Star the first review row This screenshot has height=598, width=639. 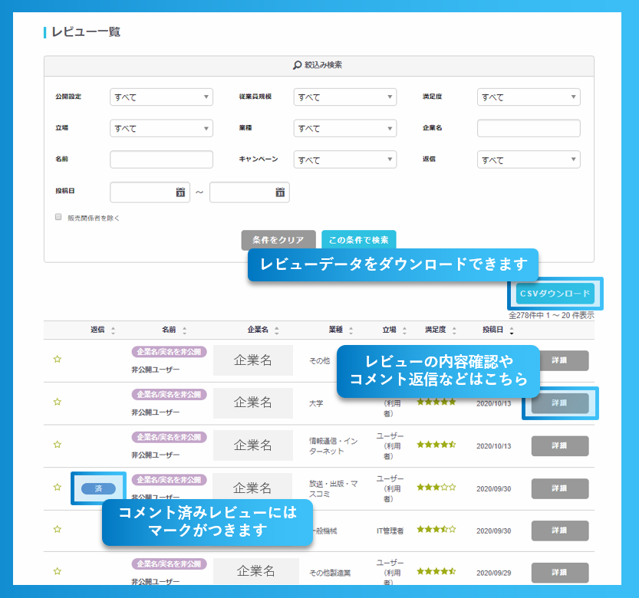[x=57, y=359]
